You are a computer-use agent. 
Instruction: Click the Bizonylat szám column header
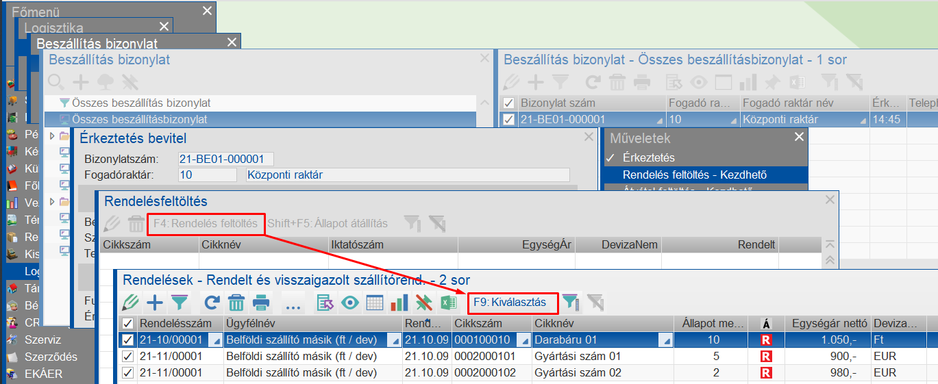click(593, 103)
